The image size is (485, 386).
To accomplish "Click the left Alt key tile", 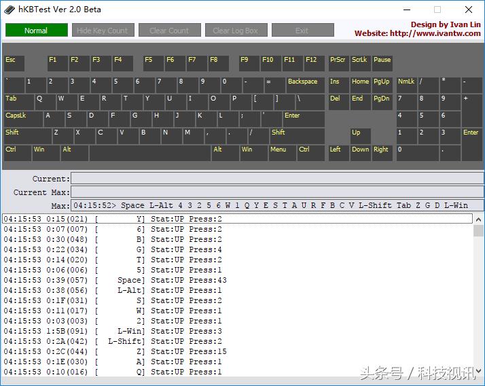I will pyautogui.click(x=75, y=153).
